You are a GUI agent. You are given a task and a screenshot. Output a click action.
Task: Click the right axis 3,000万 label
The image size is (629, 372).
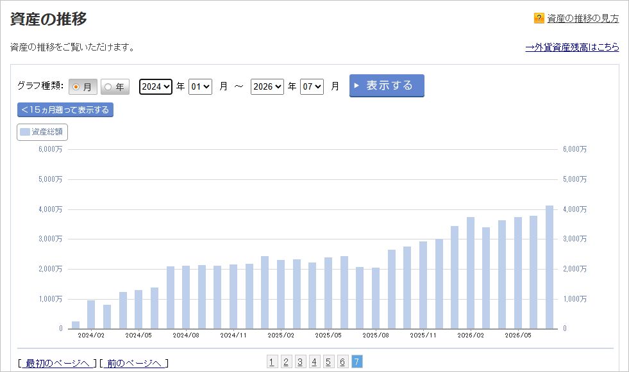(x=575, y=239)
